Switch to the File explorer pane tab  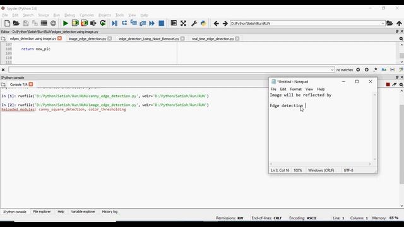[42, 212]
